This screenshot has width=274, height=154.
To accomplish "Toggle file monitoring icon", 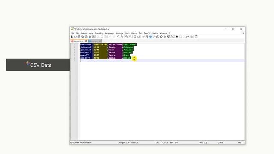I will (x=172, y=36).
